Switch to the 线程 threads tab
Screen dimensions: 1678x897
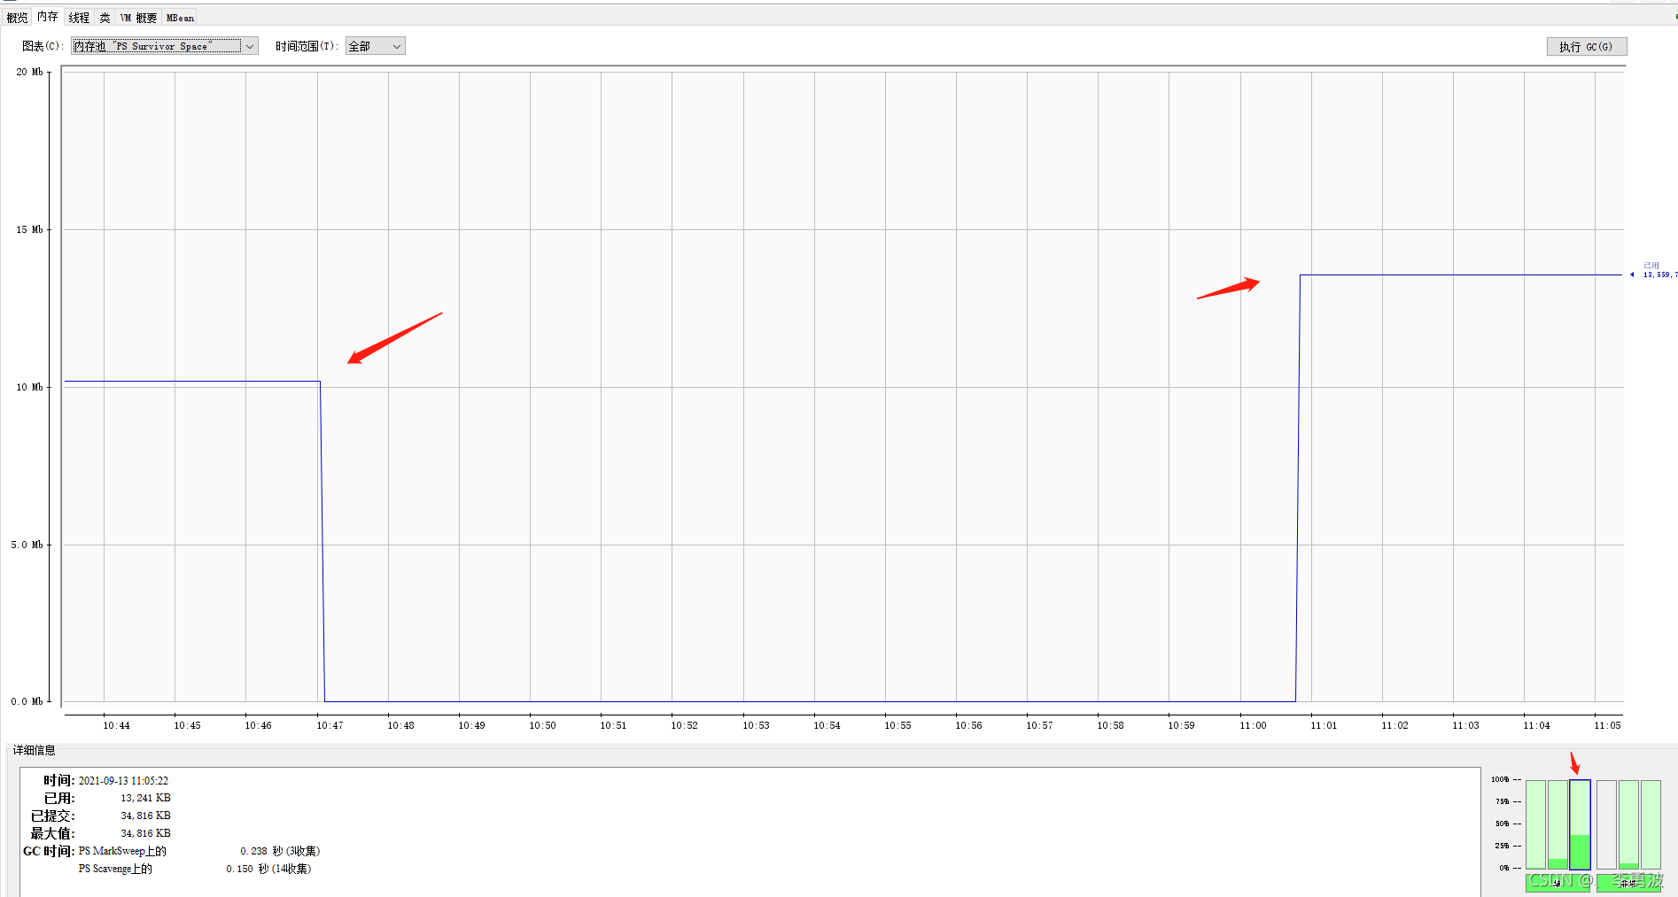click(x=79, y=18)
